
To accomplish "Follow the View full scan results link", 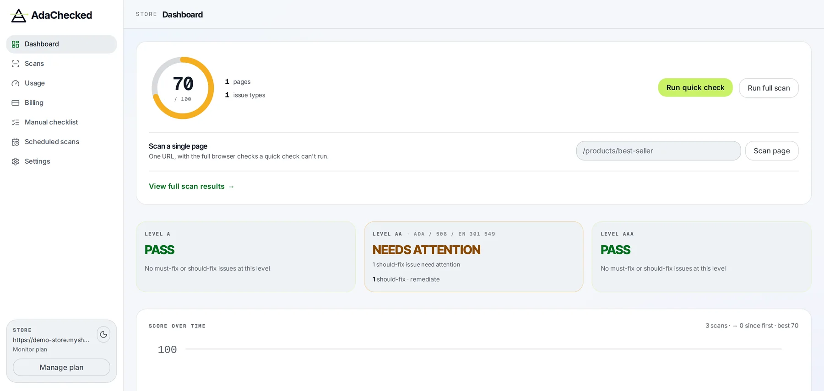I will tap(191, 187).
